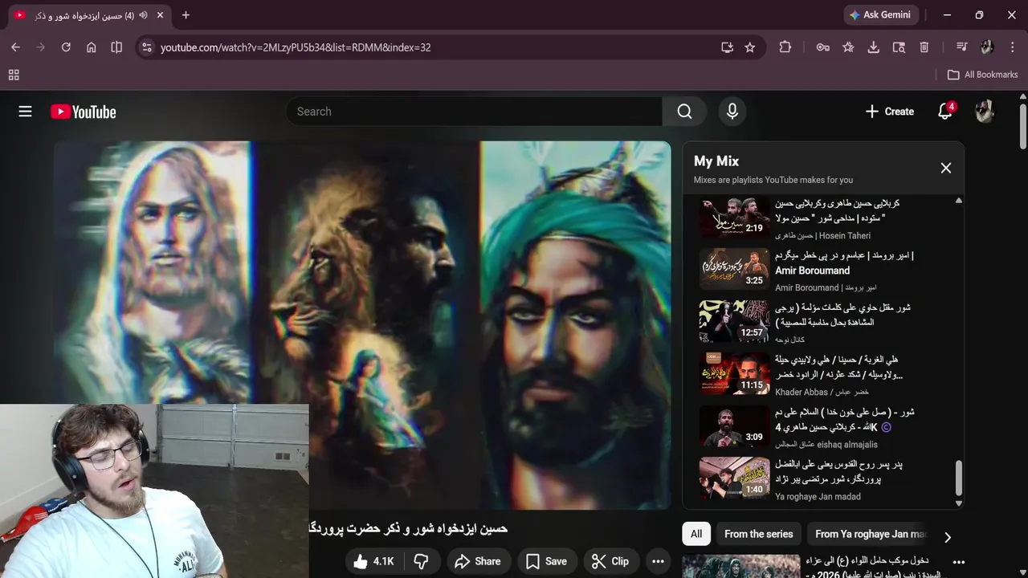Go to the YouTube home logo
Screen dimensions: 1028x578
click(x=84, y=112)
